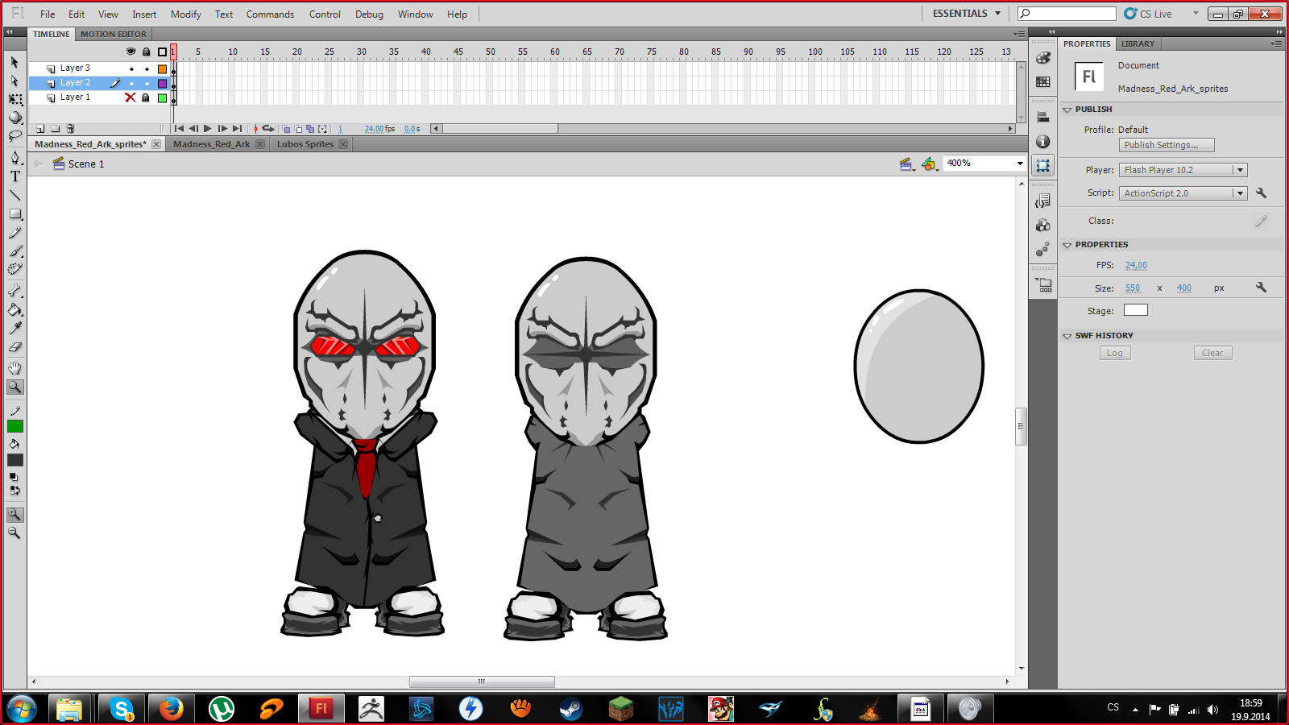Click the Edit Symbols icon
The width and height of the screenshot is (1289, 725).
930,164
